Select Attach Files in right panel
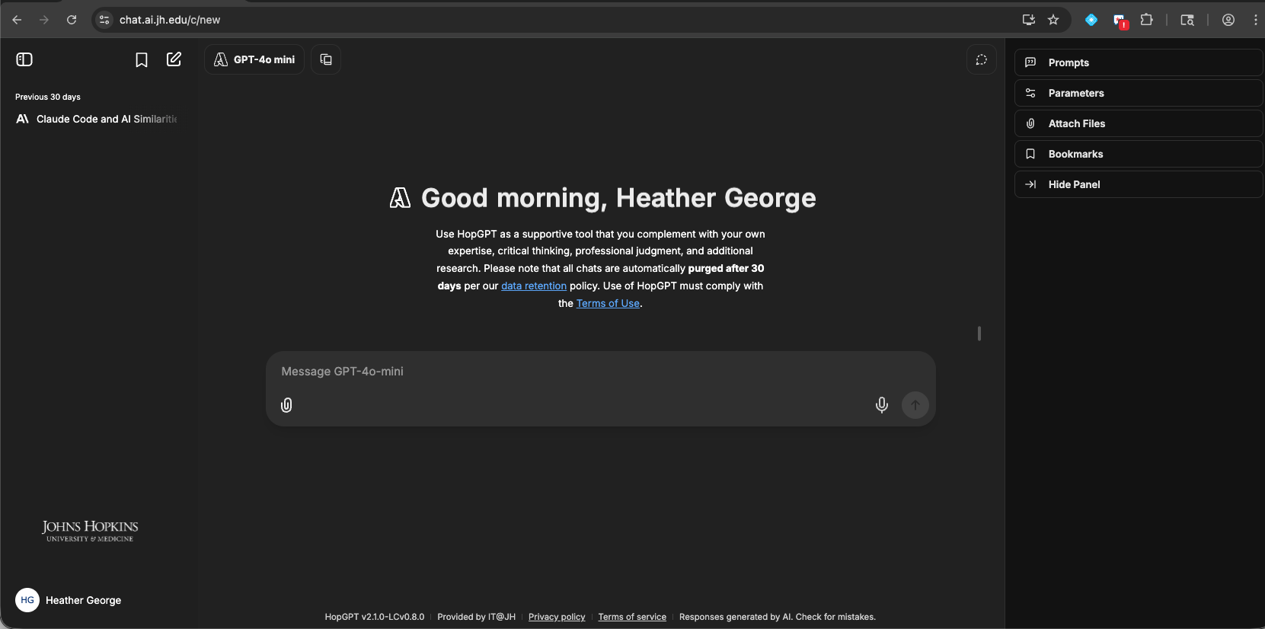This screenshot has width=1265, height=629. pyautogui.click(x=1138, y=123)
